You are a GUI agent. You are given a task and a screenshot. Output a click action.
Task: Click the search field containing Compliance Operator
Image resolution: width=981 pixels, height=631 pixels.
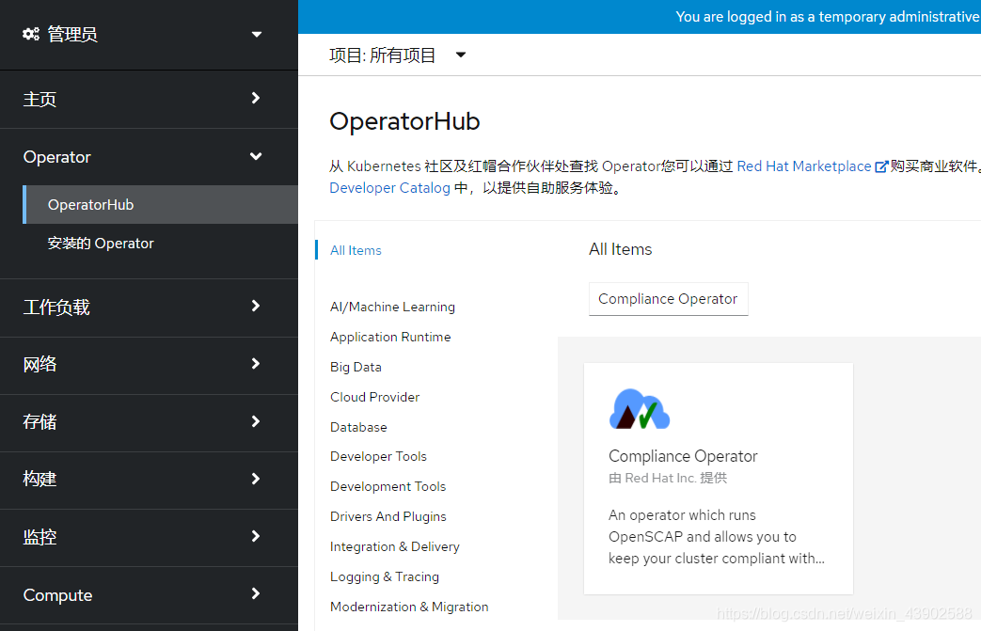[668, 299]
